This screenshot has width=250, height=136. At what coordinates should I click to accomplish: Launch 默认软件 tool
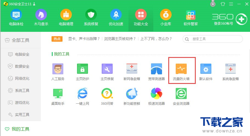pos(206,72)
